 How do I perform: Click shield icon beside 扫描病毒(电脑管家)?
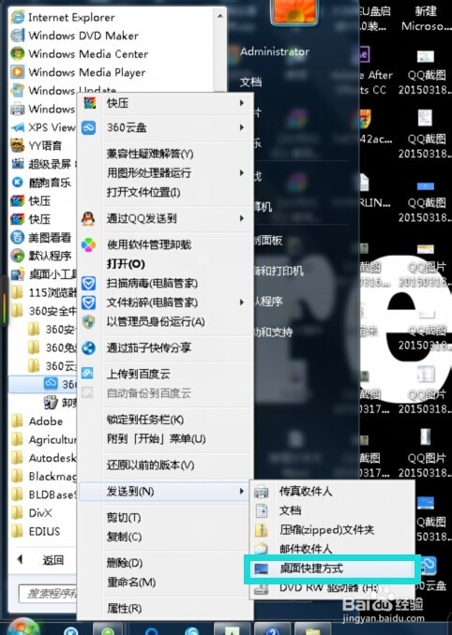click(88, 283)
